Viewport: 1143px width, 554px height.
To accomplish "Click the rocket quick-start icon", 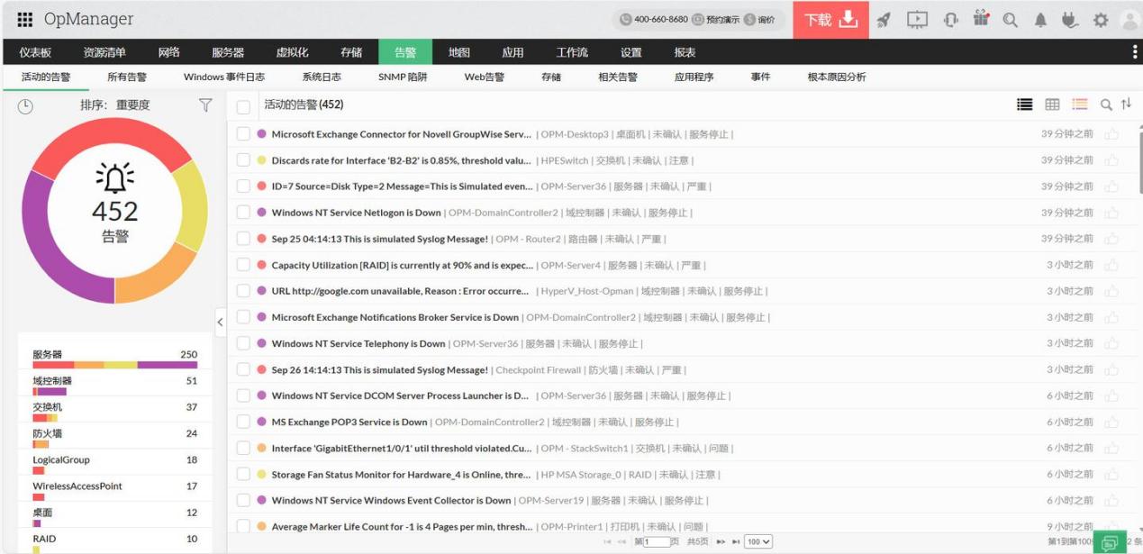I will [884, 20].
